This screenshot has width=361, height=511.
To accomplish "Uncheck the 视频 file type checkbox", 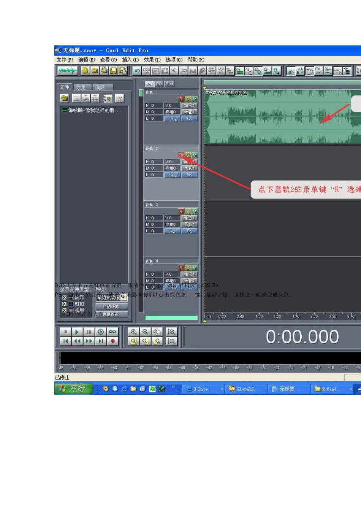I will point(64,310).
